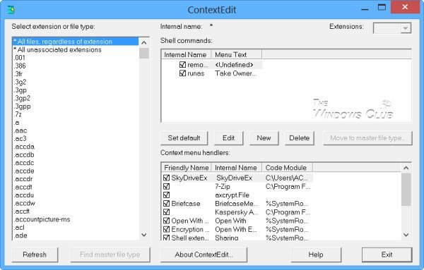This screenshot has height=270, width=424.
Task: Click the handlers list scroll-down arrow
Action: pyautogui.click(x=406, y=235)
